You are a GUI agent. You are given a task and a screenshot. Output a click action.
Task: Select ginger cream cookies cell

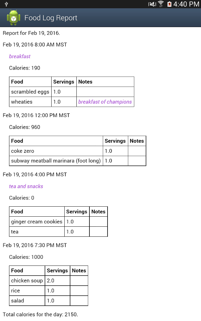pos(37,221)
